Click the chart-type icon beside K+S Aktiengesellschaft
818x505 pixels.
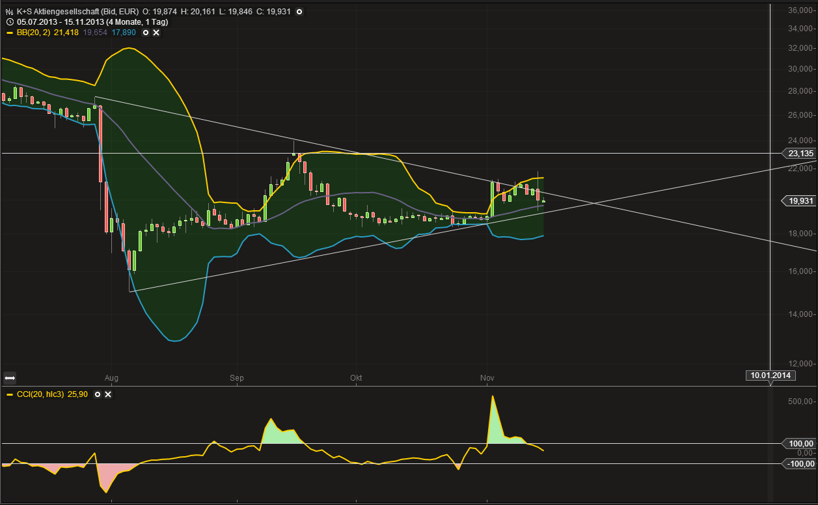pyautogui.click(x=9, y=12)
